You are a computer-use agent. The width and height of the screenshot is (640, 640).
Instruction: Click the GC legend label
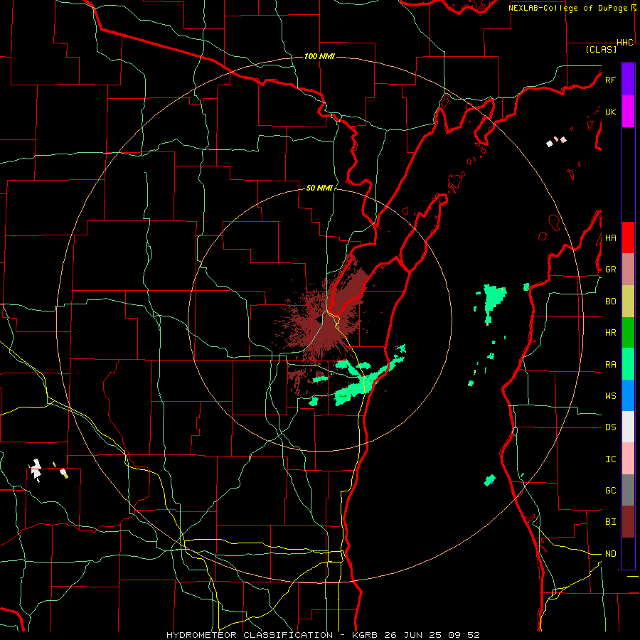click(x=610, y=490)
